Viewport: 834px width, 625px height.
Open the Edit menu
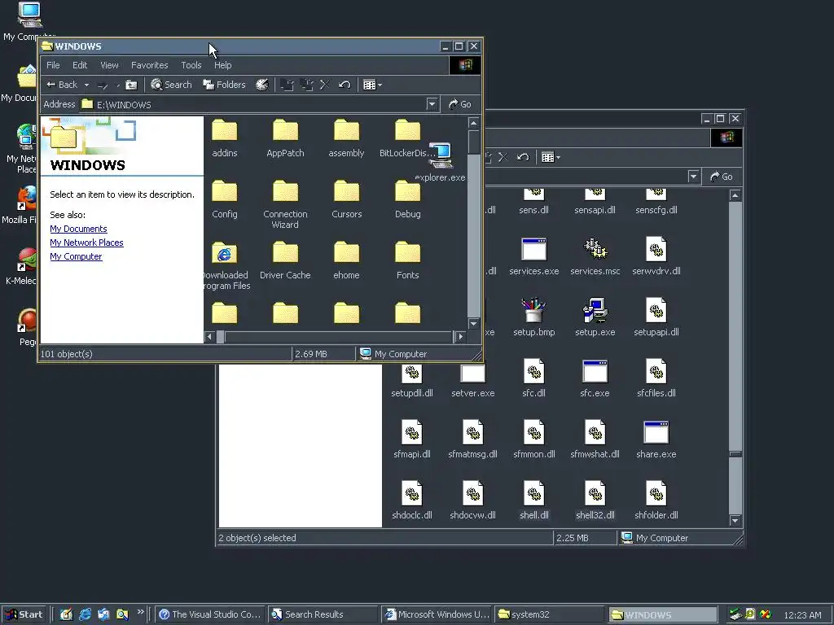(80, 65)
